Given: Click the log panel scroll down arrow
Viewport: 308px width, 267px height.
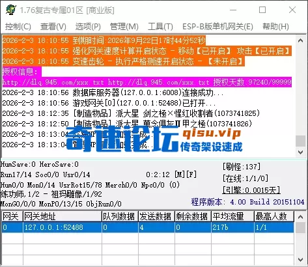Looking at the screenshot, I should 301,152.
